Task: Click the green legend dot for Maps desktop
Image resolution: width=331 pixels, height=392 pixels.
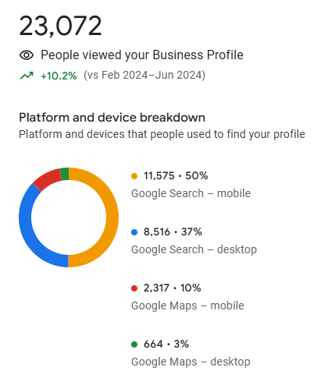Action: click(x=134, y=344)
